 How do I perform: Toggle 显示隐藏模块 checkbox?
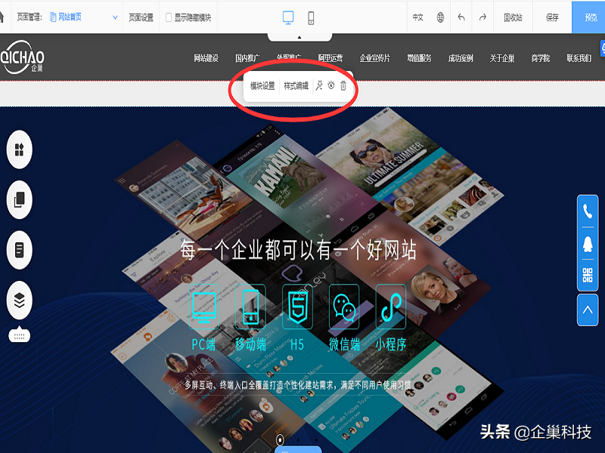[x=168, y=17]
